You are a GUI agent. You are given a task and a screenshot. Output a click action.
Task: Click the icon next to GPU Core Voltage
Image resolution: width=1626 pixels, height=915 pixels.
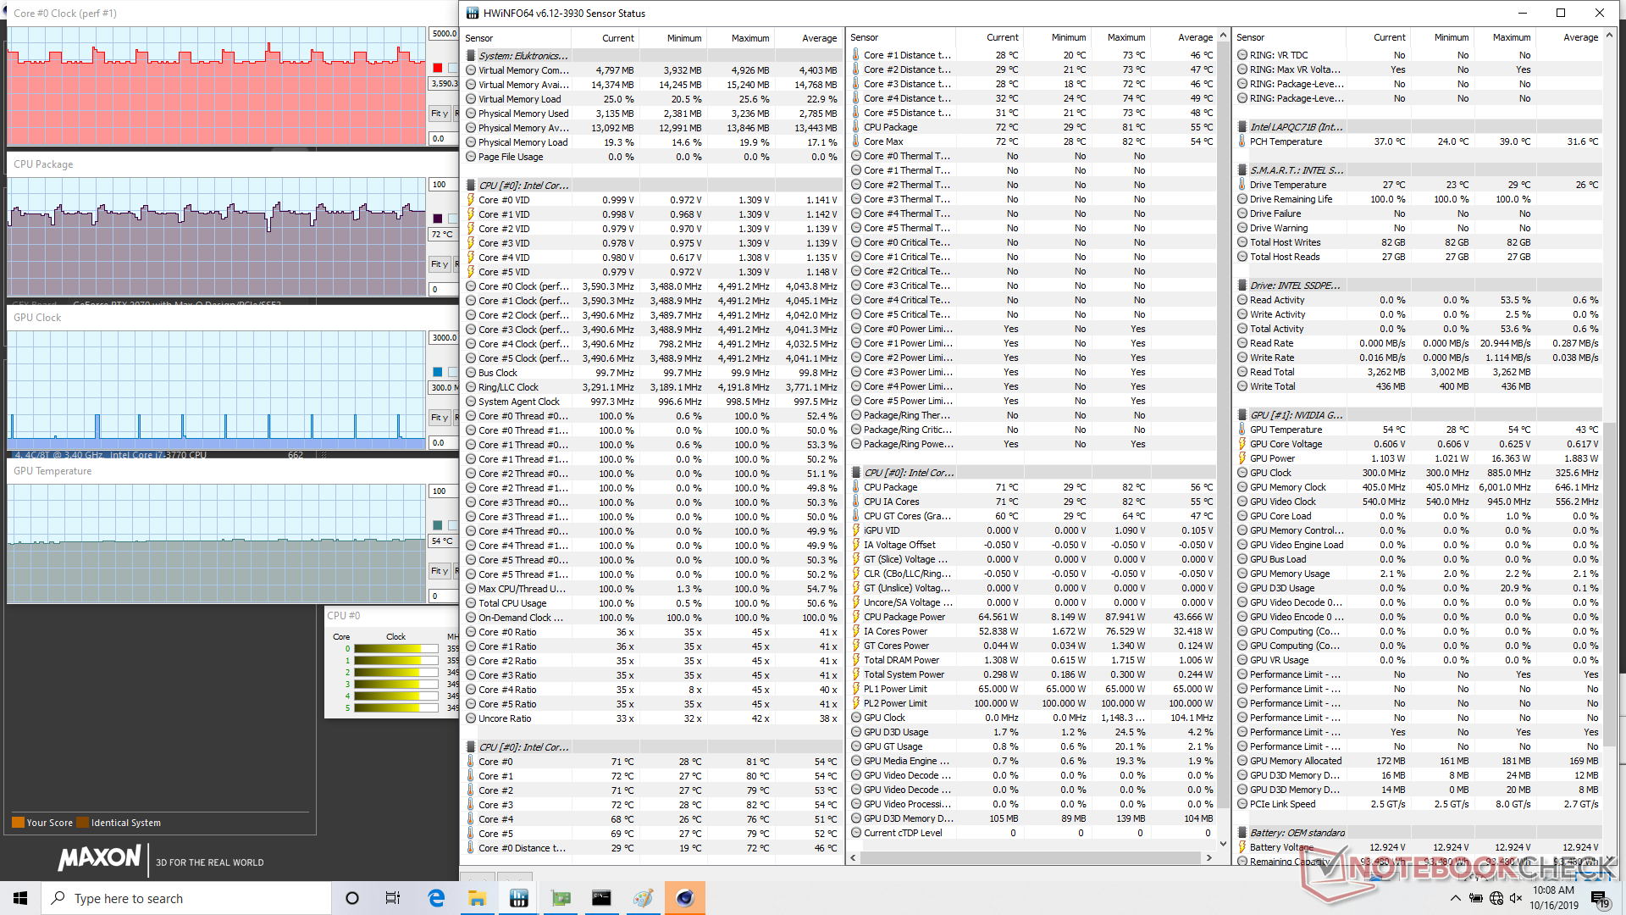tap(1242, 444)
